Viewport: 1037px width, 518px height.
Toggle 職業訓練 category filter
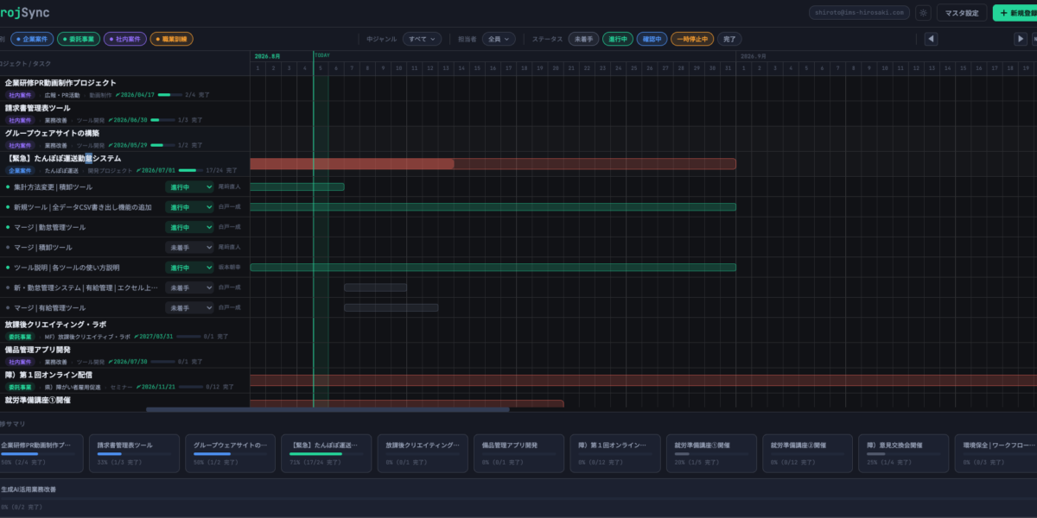172,39
